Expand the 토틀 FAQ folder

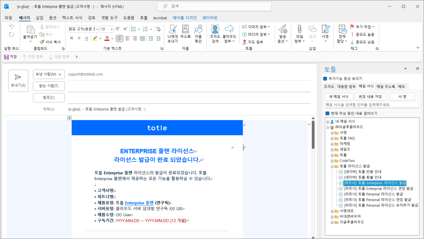[332, 138]
